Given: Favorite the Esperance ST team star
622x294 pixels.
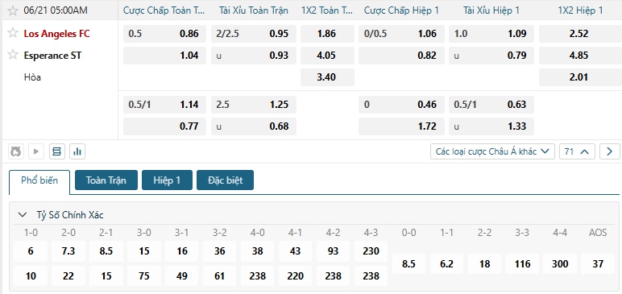Looking at the screenshot, I should point(13,54).
